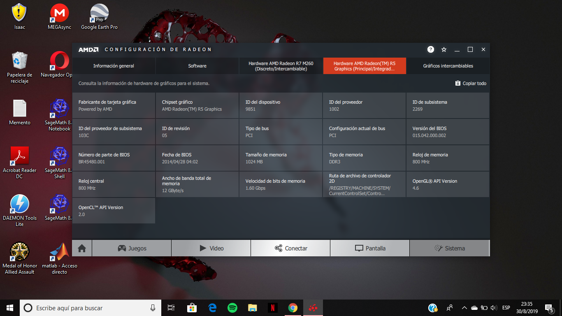562x316 pixels.
Task: Click Copiar todo to copy hardware info
Action: pyautogui.click(x=471, y=84)
